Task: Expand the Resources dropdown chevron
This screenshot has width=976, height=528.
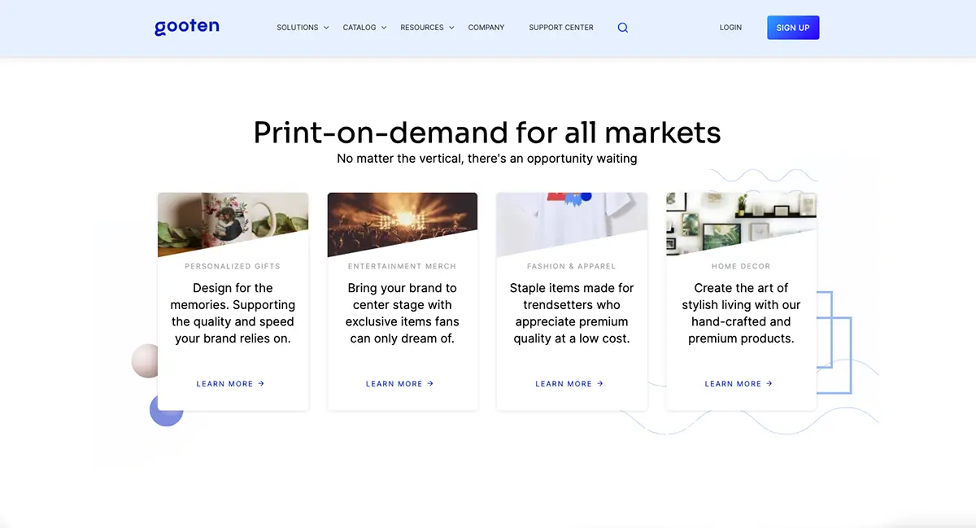Action: 451,28
